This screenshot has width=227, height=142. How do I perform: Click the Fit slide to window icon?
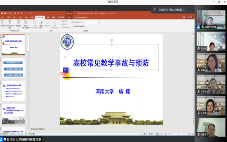click(x=193, y=134)
